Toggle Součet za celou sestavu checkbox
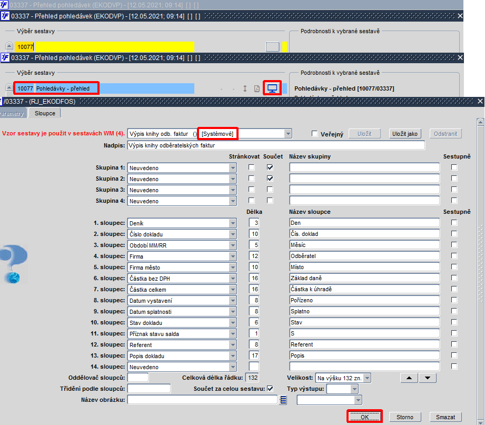 point(270,389)
